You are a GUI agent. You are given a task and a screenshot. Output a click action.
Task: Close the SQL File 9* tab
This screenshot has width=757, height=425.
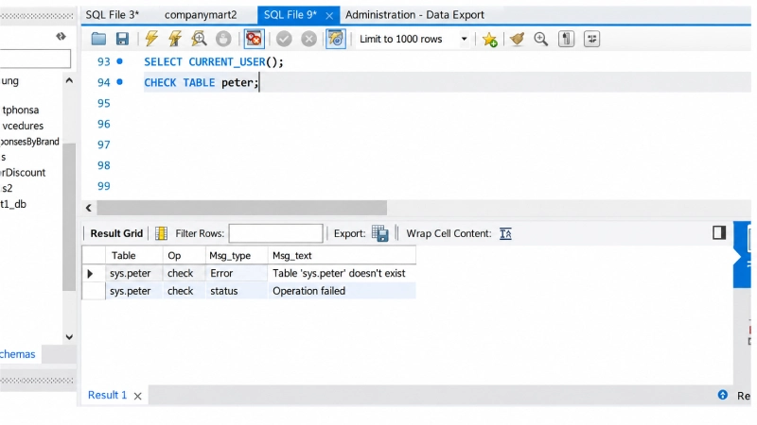(329, 16)
